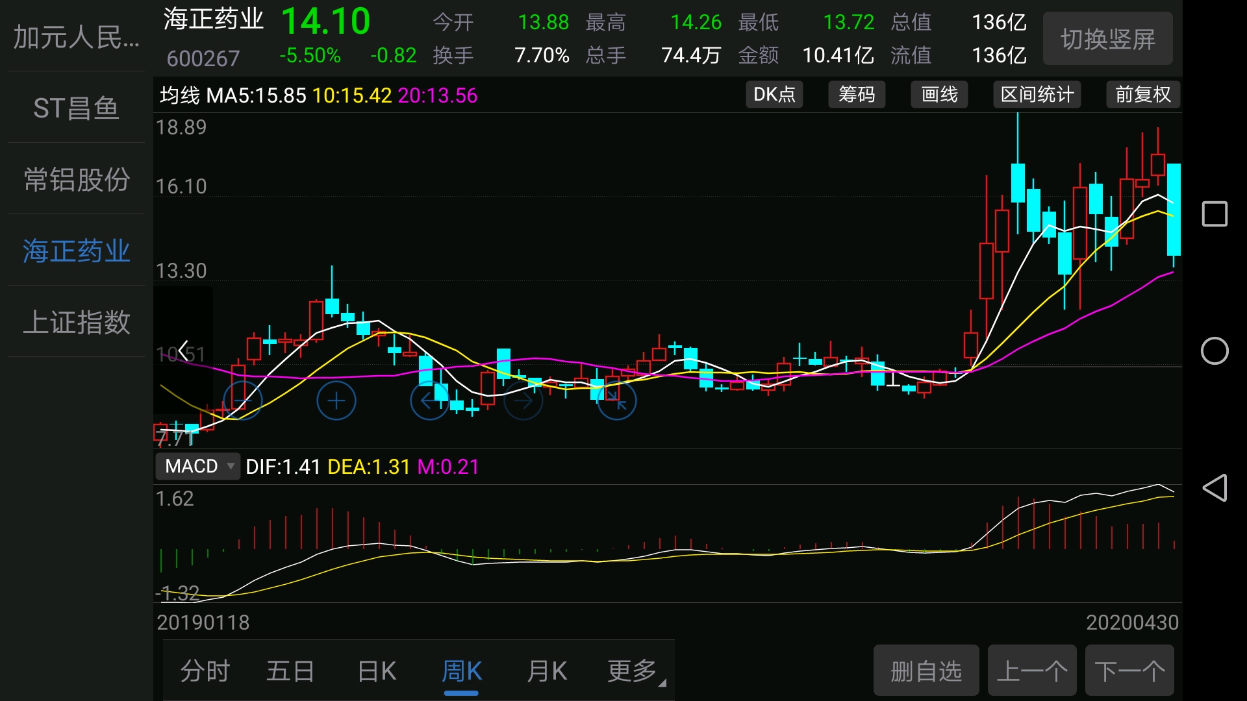The height and width of the screenshot is (701, 1247).
Task: Expand the 更多 period options
Action: [636, 671]
